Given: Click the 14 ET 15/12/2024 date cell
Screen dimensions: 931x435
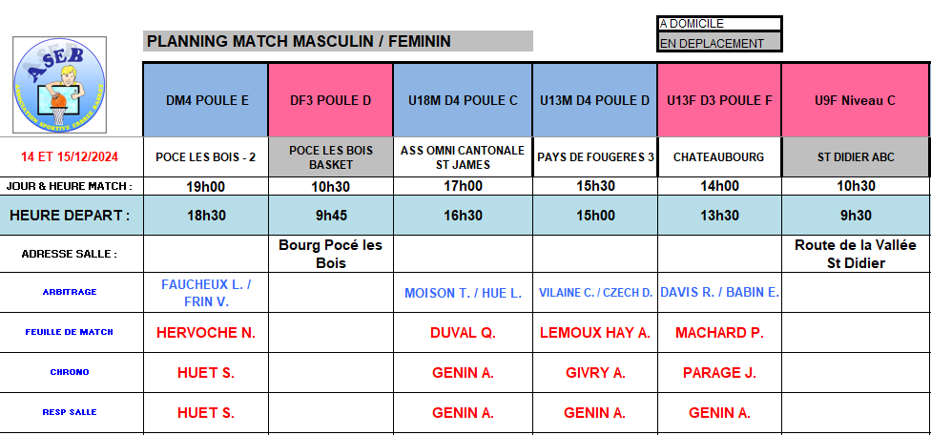Looking at the screenshot, I should coord(72,156).
